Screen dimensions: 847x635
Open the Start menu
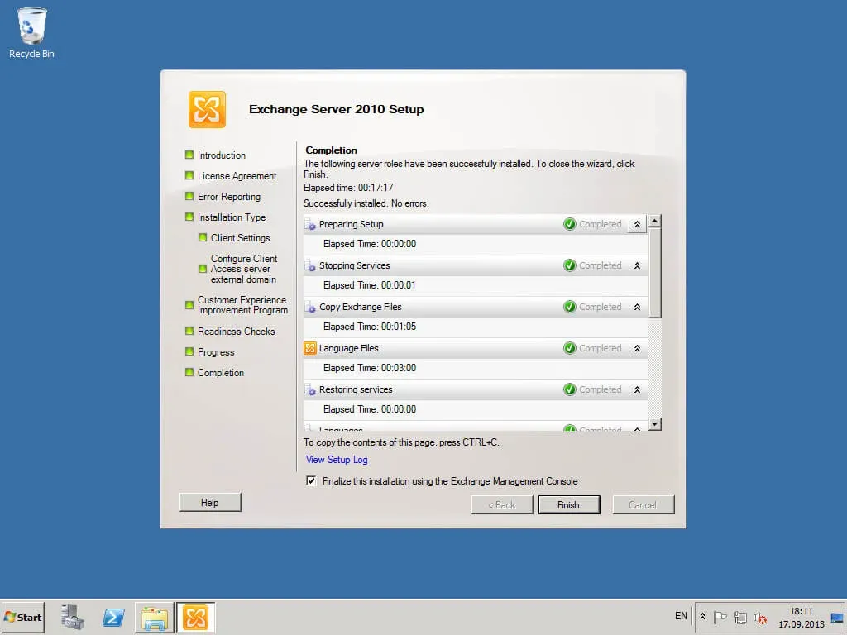[22, 617]
